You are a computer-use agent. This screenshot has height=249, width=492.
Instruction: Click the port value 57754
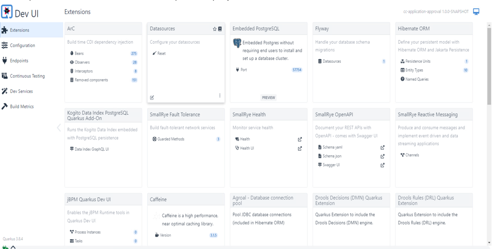click(x=297, y=70)
